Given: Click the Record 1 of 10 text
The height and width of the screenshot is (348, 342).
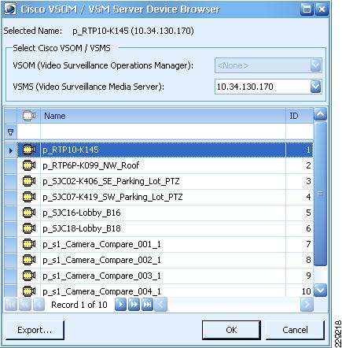Looking at the screenshot, I should tap(79, 305).
